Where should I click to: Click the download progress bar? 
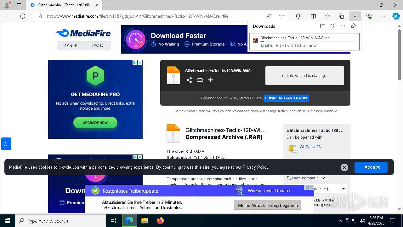pyautogui.click(x=308, y=42)
